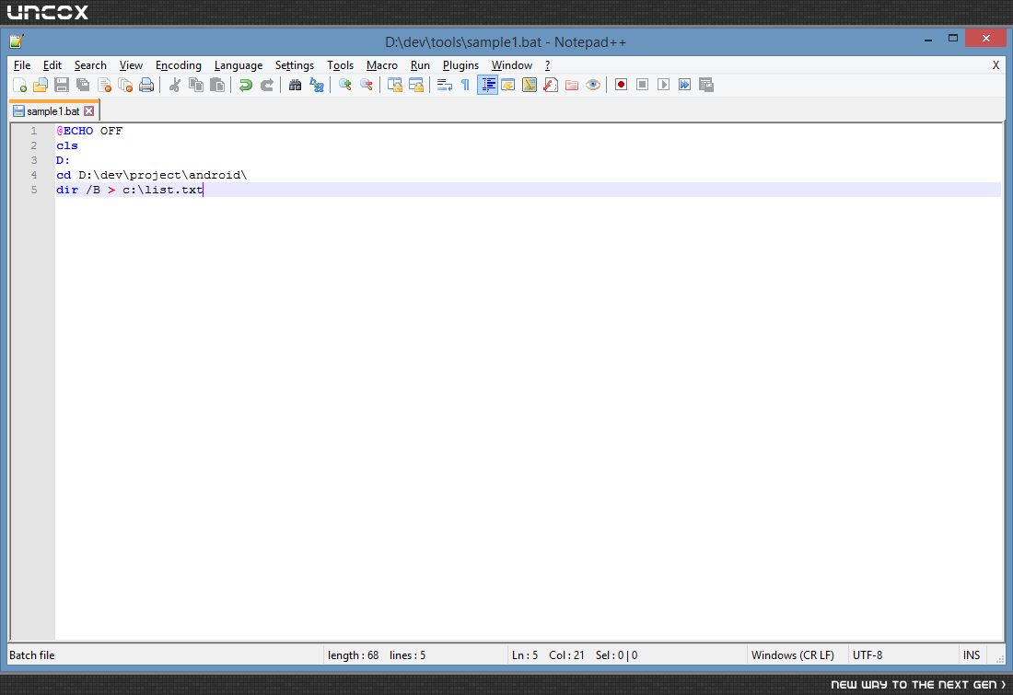This screenshot has width=1013, height=695.
Task: Open the Tools menu
Action: tap(341, 65)
